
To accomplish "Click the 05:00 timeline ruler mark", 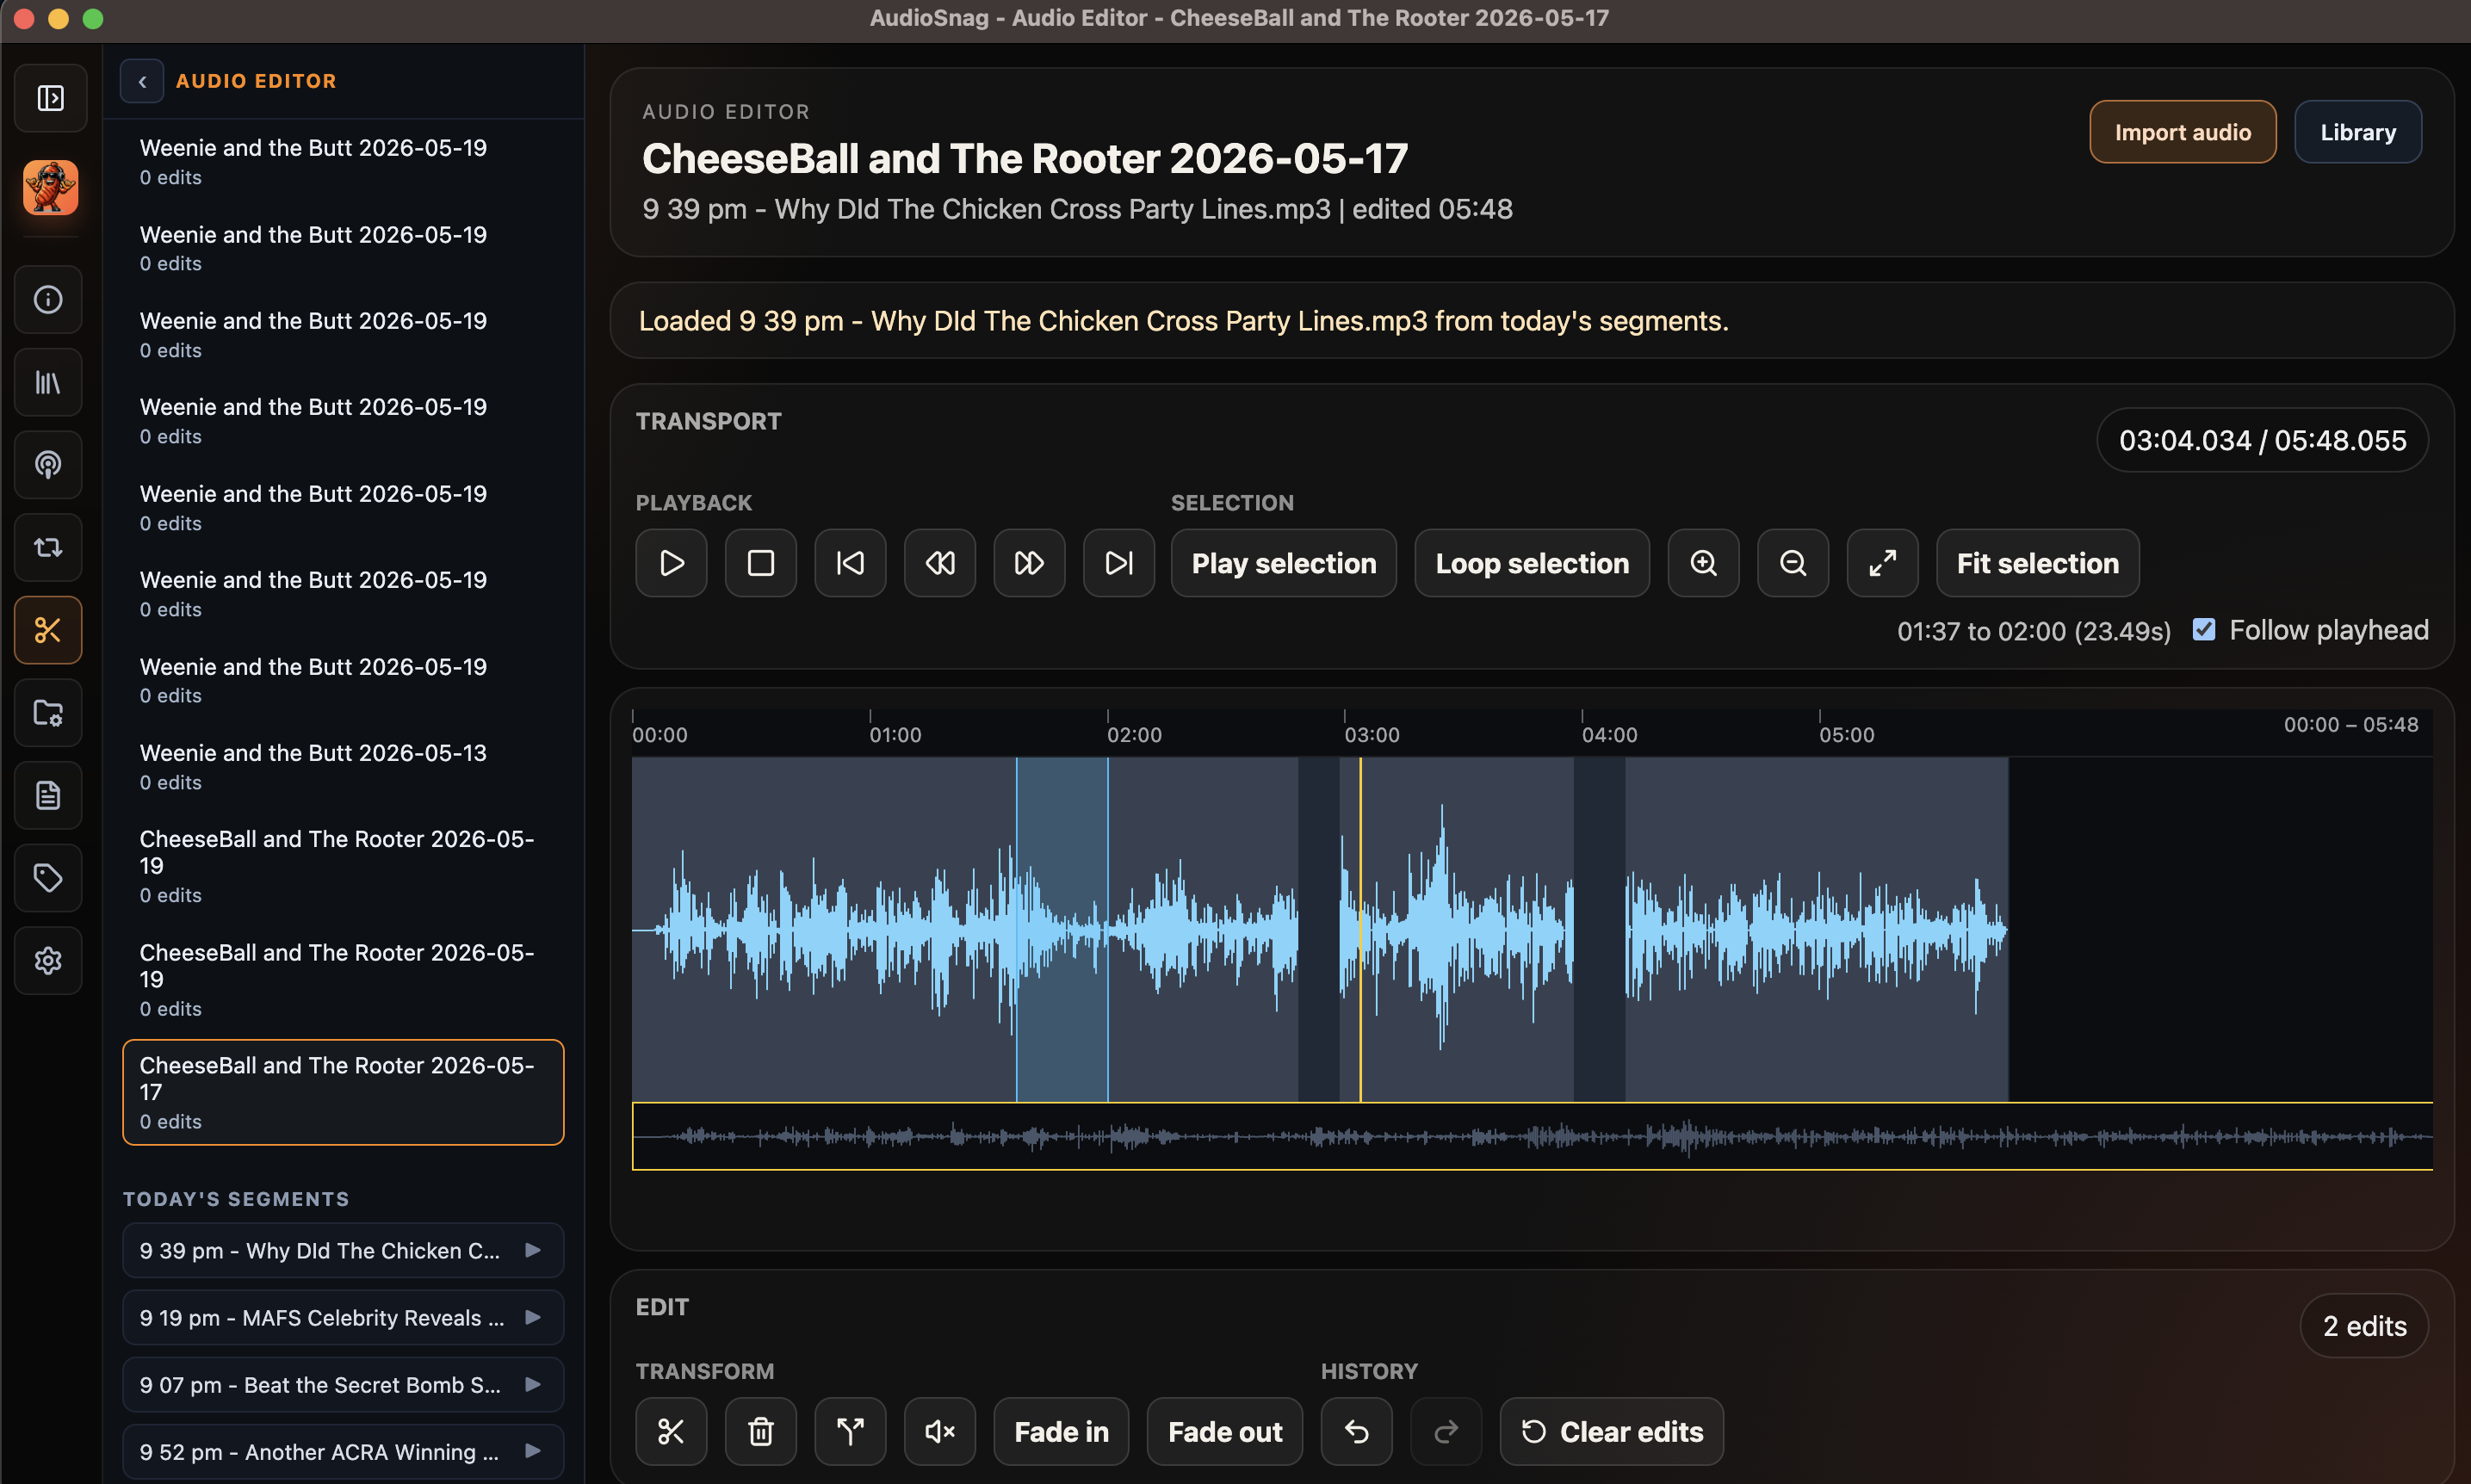I will click(1846, 735).
